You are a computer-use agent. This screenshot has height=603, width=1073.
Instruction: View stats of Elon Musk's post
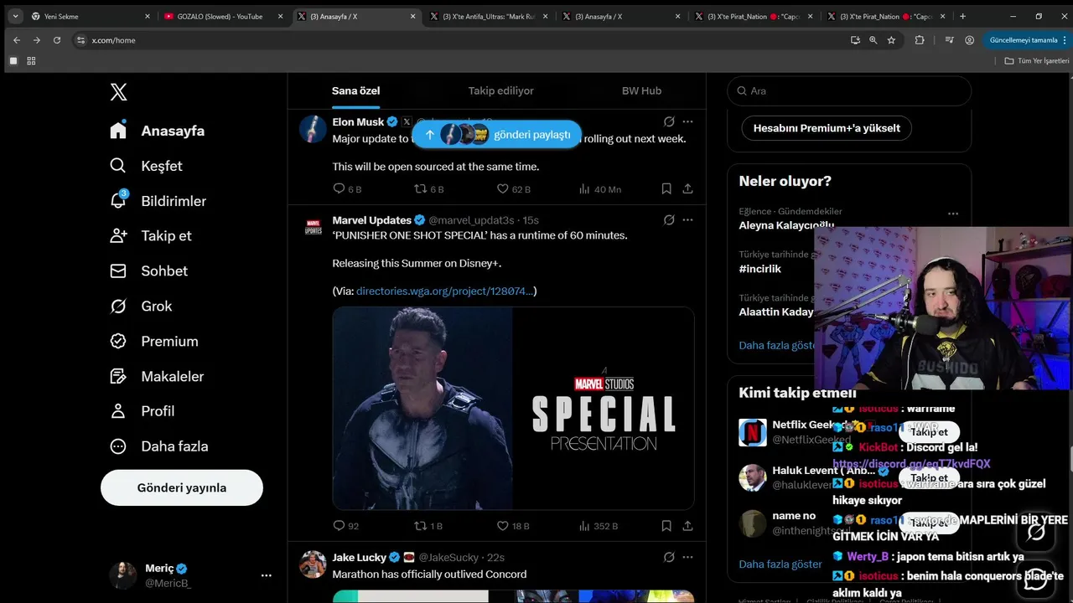point(599,189)
